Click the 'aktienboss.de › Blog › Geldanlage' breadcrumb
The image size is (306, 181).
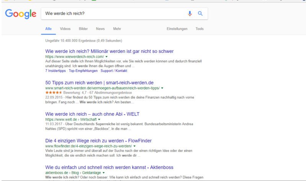(x=73, y=173)
